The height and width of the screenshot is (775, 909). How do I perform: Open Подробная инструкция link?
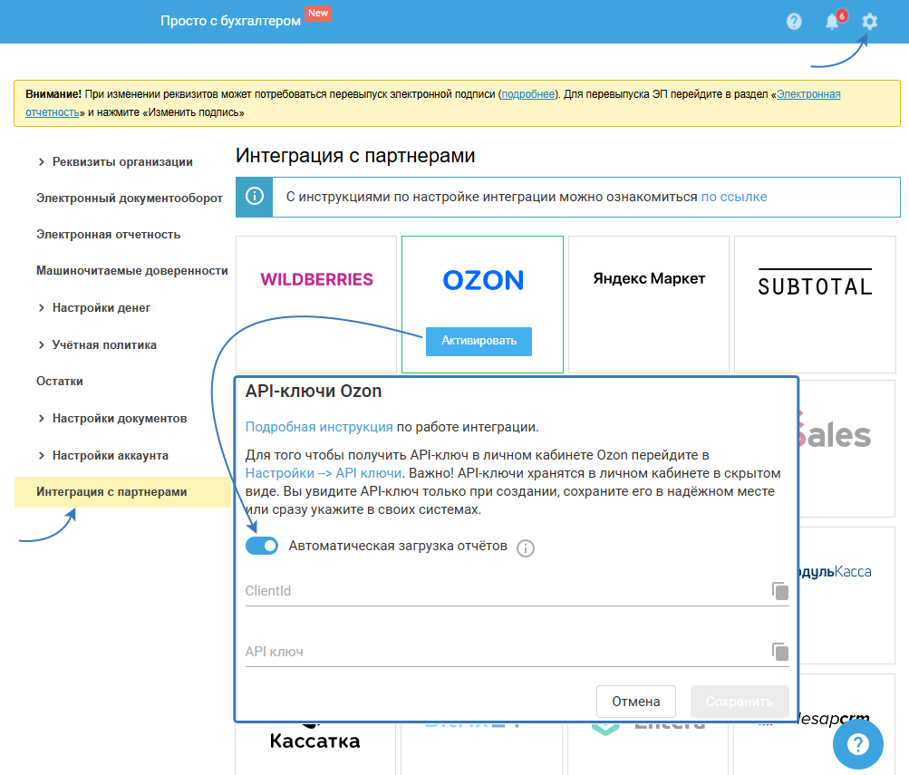(x=319, y=427)
